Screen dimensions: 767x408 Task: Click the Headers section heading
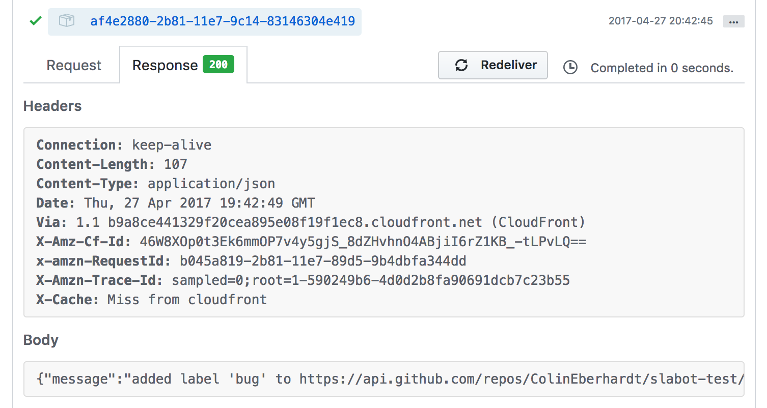click(52, 106)
